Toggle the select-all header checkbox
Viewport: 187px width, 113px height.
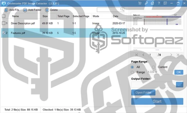pos(4,16)
